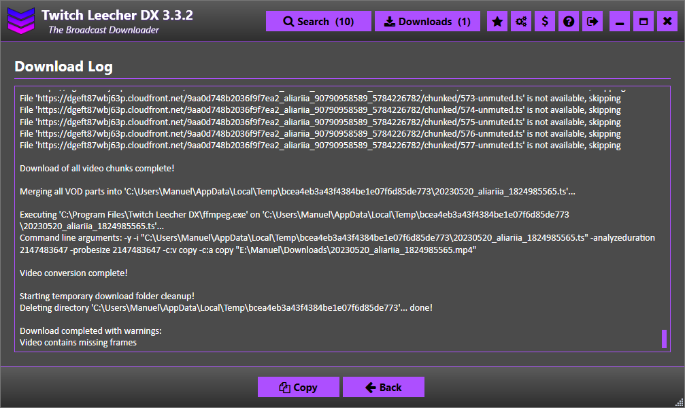This screenshot has width=685, height=408.
Task: Minimize the Twitch Leecher window
Action: (x=619, y=20)
